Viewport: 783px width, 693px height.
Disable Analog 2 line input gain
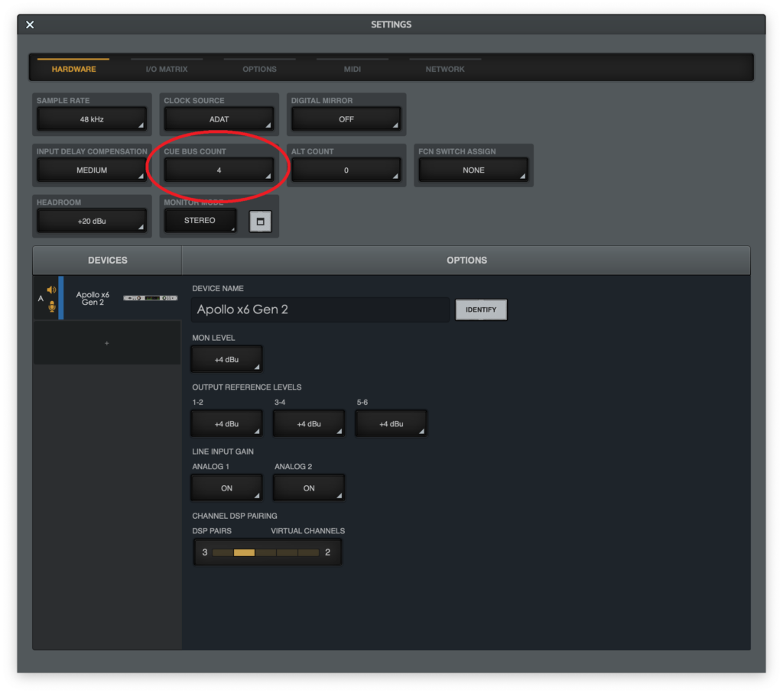pyautogui.click(x=308, y=487)
